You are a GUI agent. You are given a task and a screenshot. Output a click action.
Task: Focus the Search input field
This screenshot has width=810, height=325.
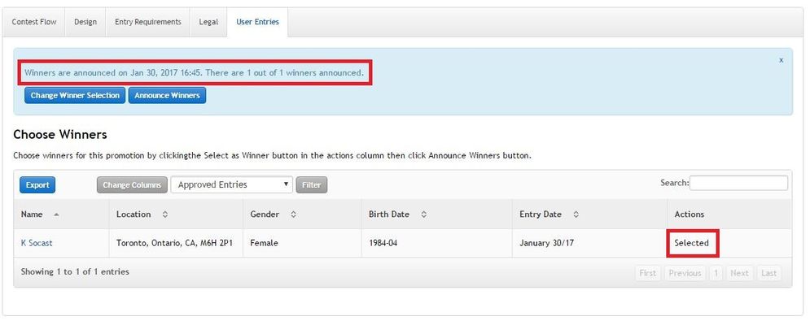pos(738,184)
